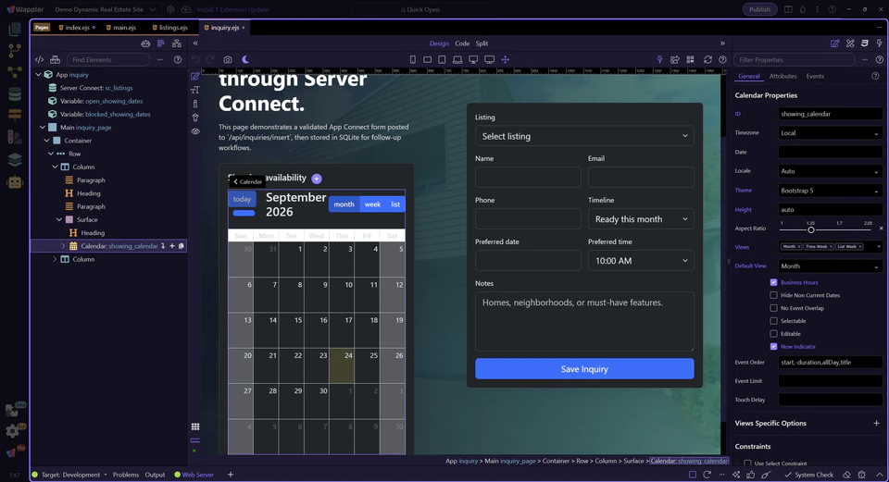Click the robot icon above the app tree
The height and width of the screenshot is (482, 889).
point(145,43)
